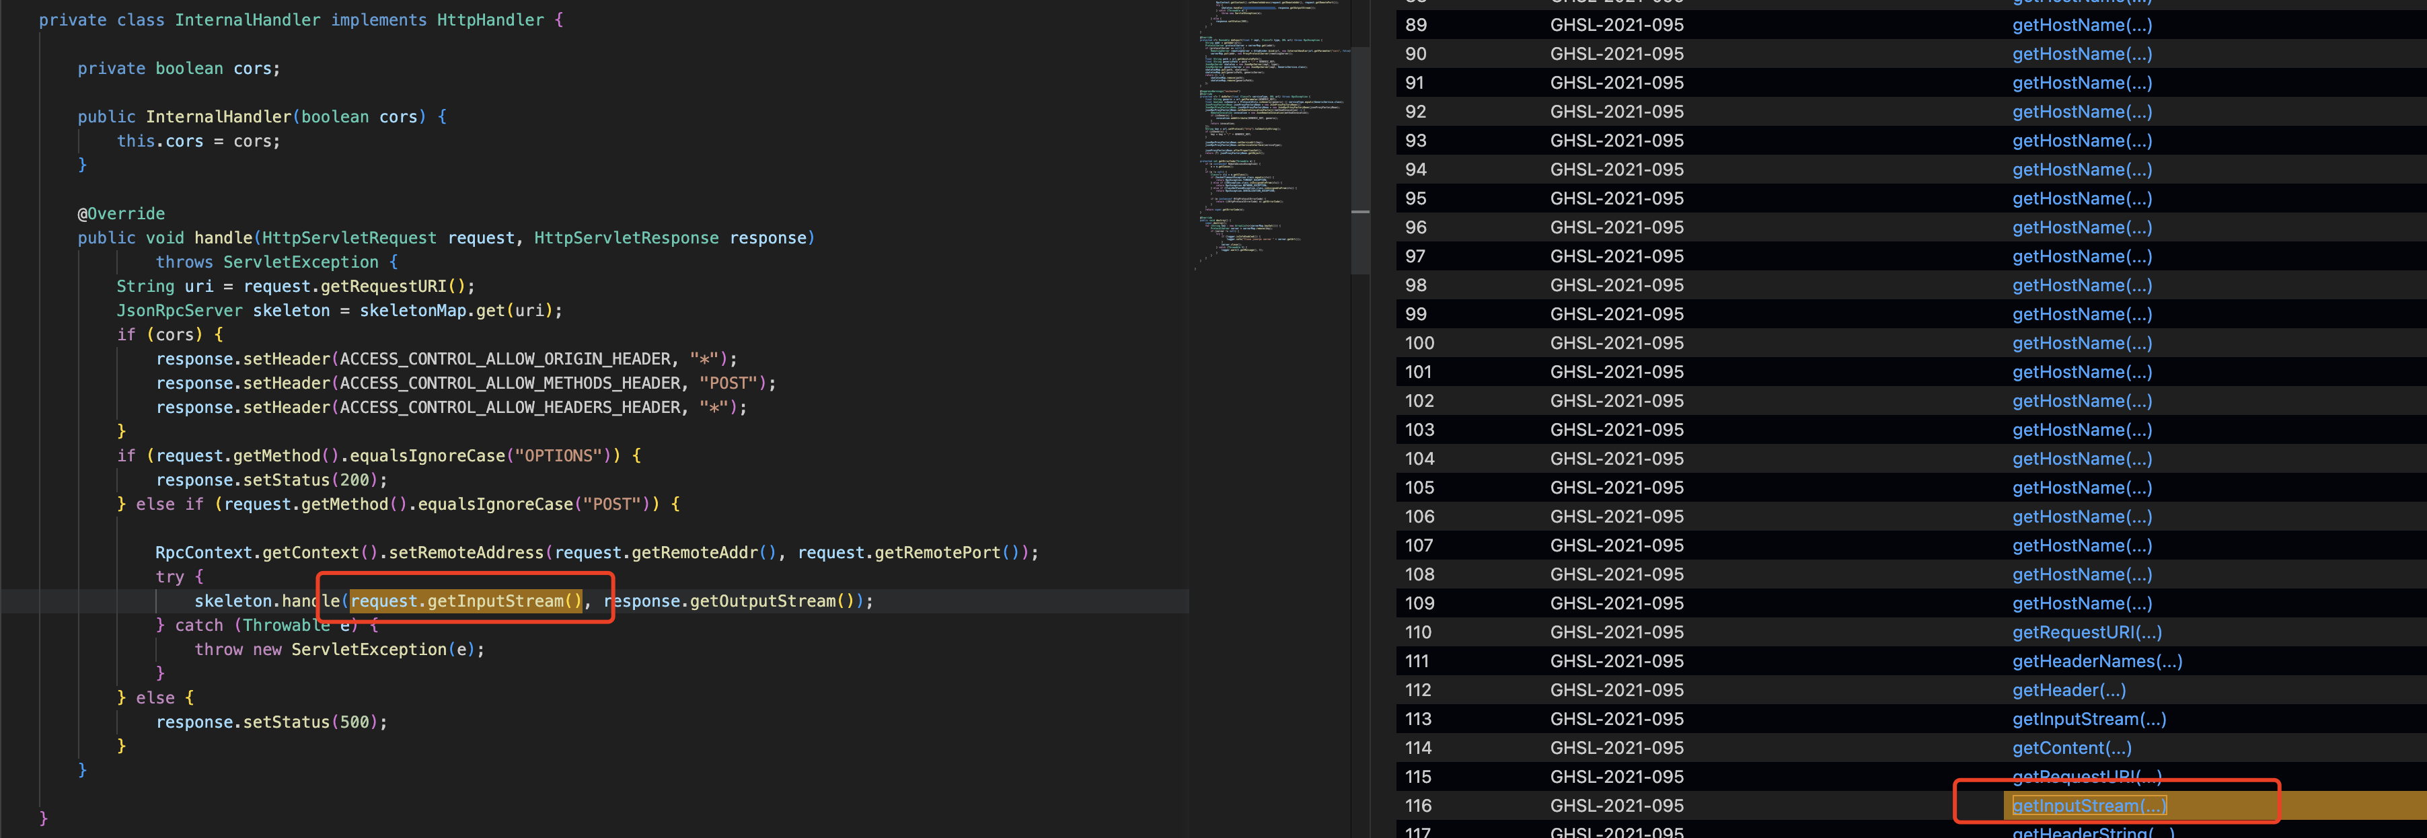Click GHSL-2021-095 cell in row 111
The height and width of the screenshot is (838, 2427).
tap(1616, 662)
